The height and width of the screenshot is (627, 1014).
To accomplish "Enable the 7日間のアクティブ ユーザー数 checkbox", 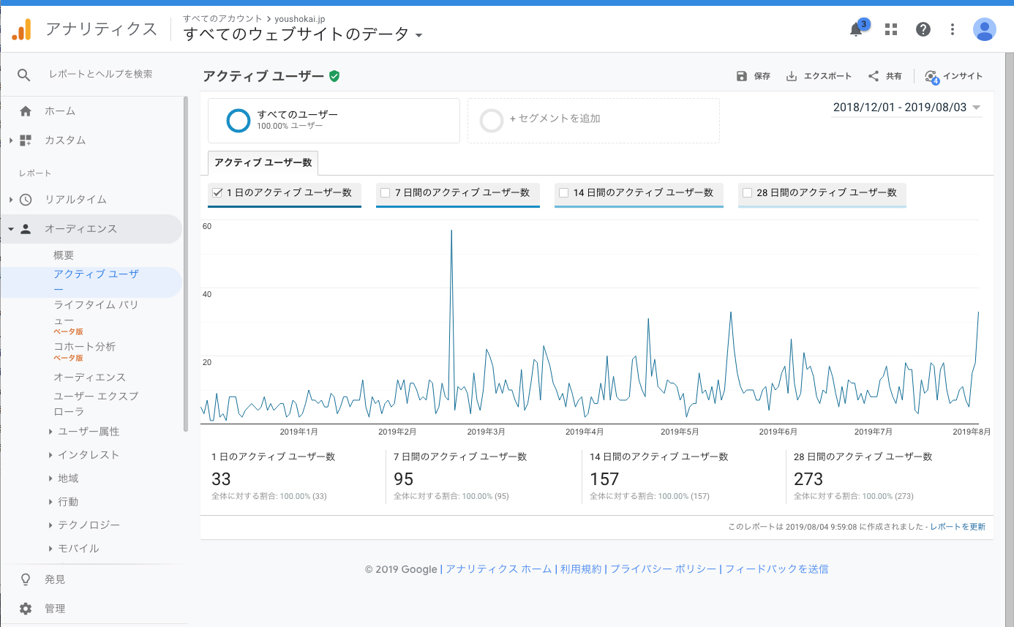I will (x=385, y=193).
